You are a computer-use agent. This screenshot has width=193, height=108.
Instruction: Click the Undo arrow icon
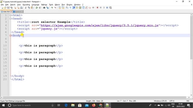click(x=36, y=7)
